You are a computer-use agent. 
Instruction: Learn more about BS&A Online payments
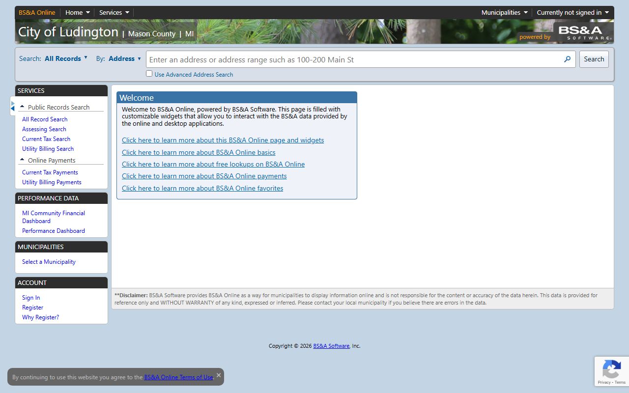[204, 176]
